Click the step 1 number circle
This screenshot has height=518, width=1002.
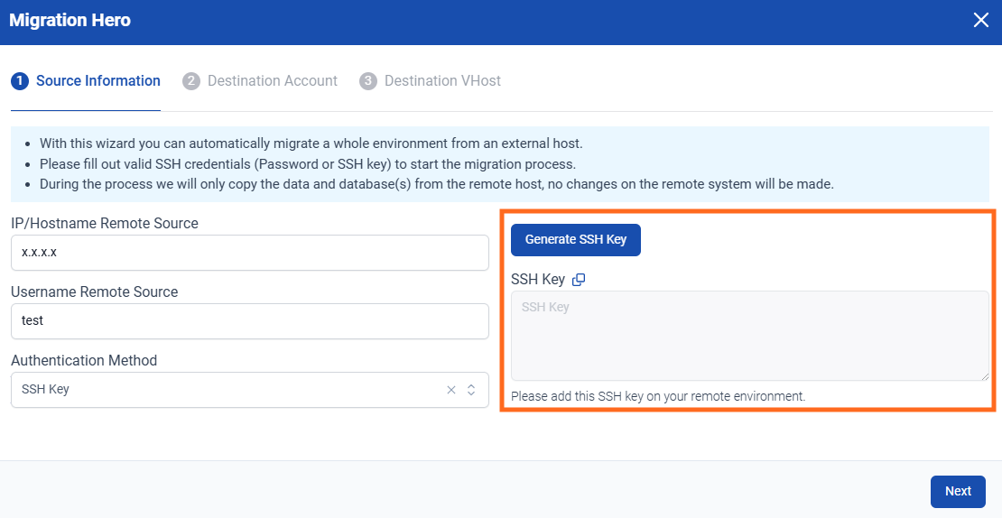point(19,81)
